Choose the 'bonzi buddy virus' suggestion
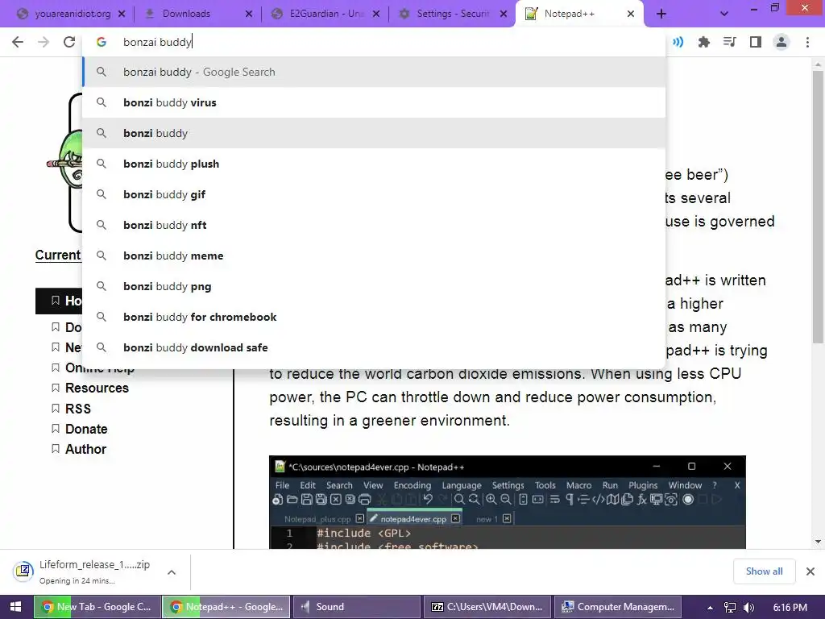Image resolution: width=825 pixels, height=619 pixels. pyautogui.click(x=374, y=102)
